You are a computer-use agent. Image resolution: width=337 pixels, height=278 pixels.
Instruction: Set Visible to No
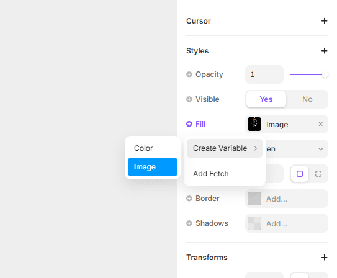[307, 99]
